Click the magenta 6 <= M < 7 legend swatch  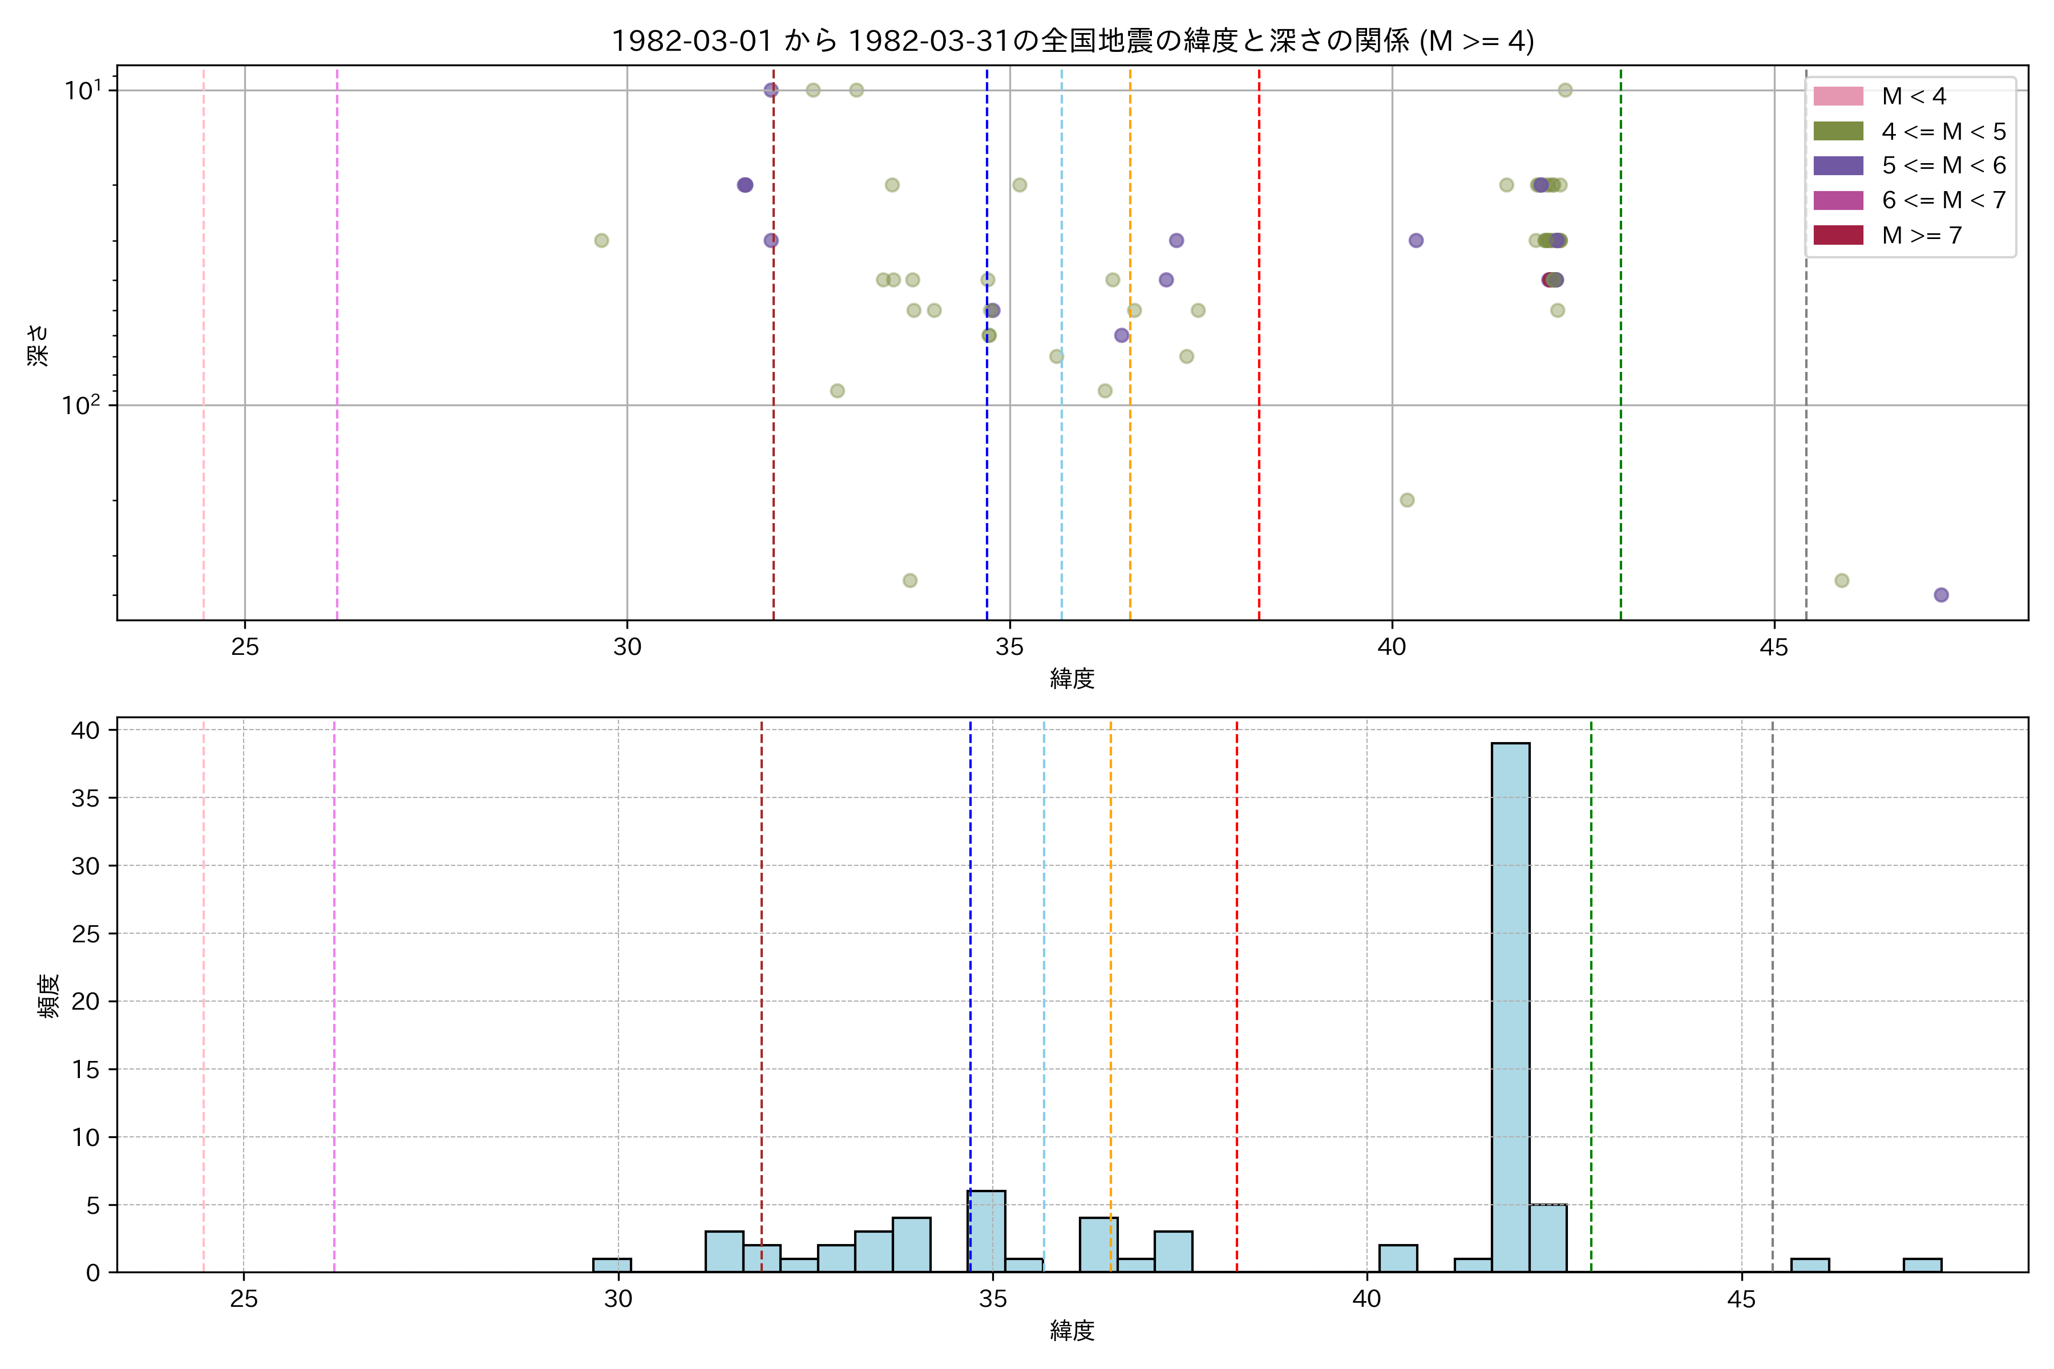pos(1837,200)
